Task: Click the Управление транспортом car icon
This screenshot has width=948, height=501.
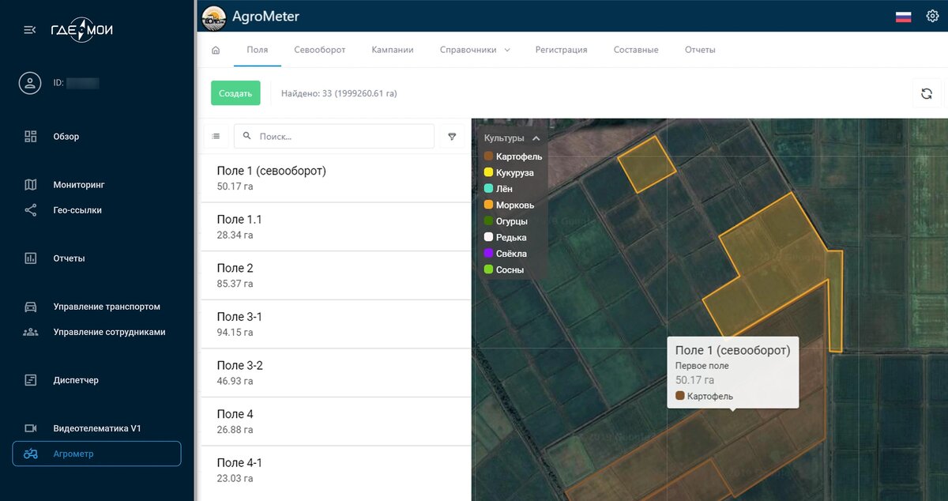Action: pyautogui.click(x=31, y=307)
